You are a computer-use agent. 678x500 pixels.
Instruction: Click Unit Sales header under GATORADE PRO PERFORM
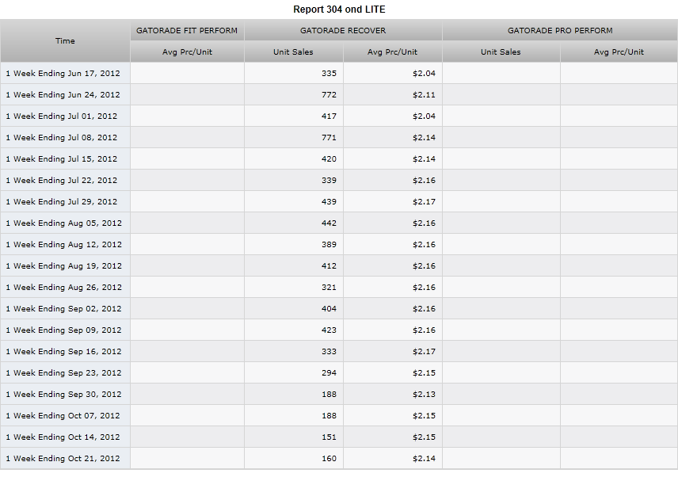coord(501,52)
